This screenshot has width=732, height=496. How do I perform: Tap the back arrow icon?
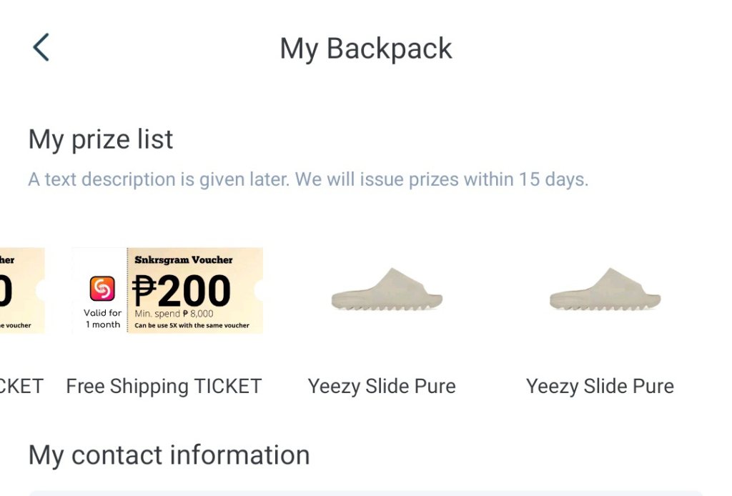(x=41, y=48)
